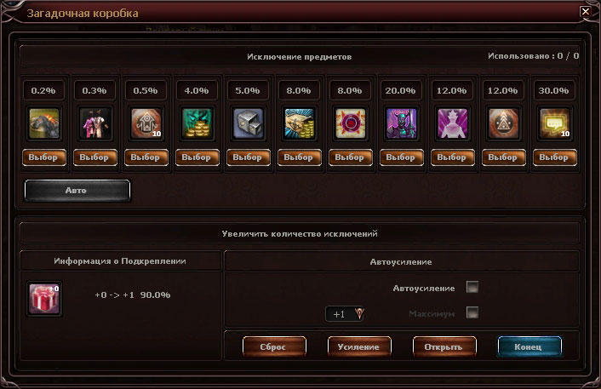Click the red sun emblem icon
601x389 pixels.
point(351,123)
